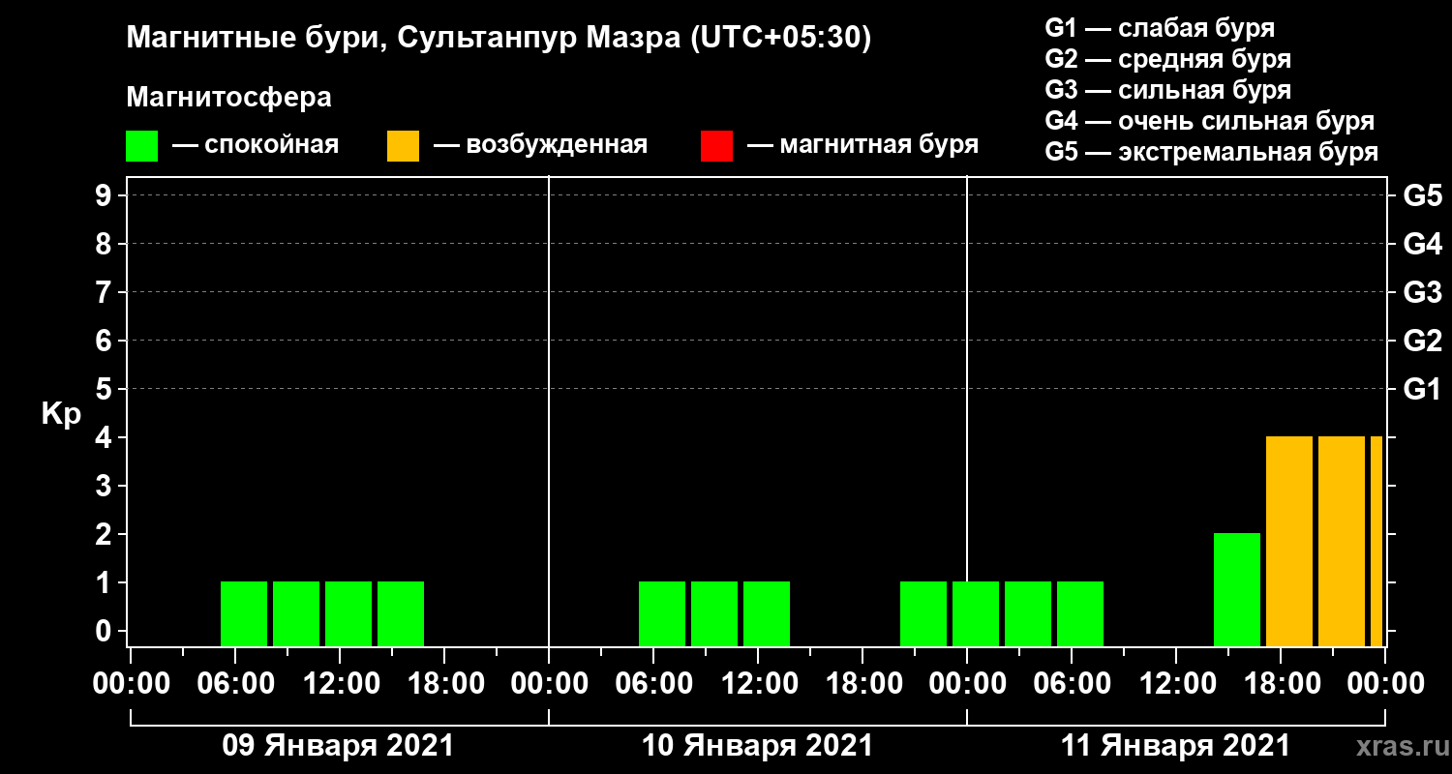This screenshot has height=774, width=1452.
Task: Click the 'G2' right-axis label
Action: pos(1422,341)
